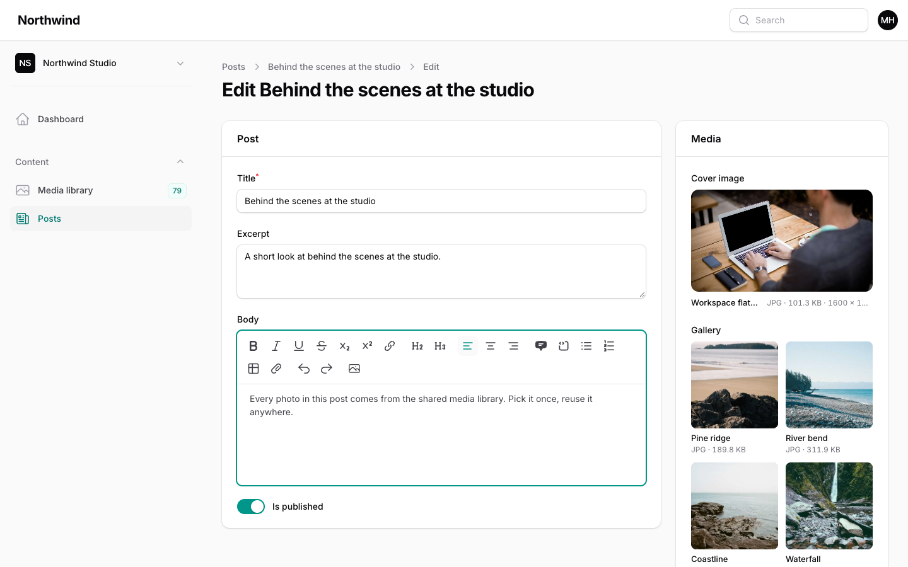Toggle subscript formatting
Viewport: 908px width, 567px height.
click(x=344, y=346)
